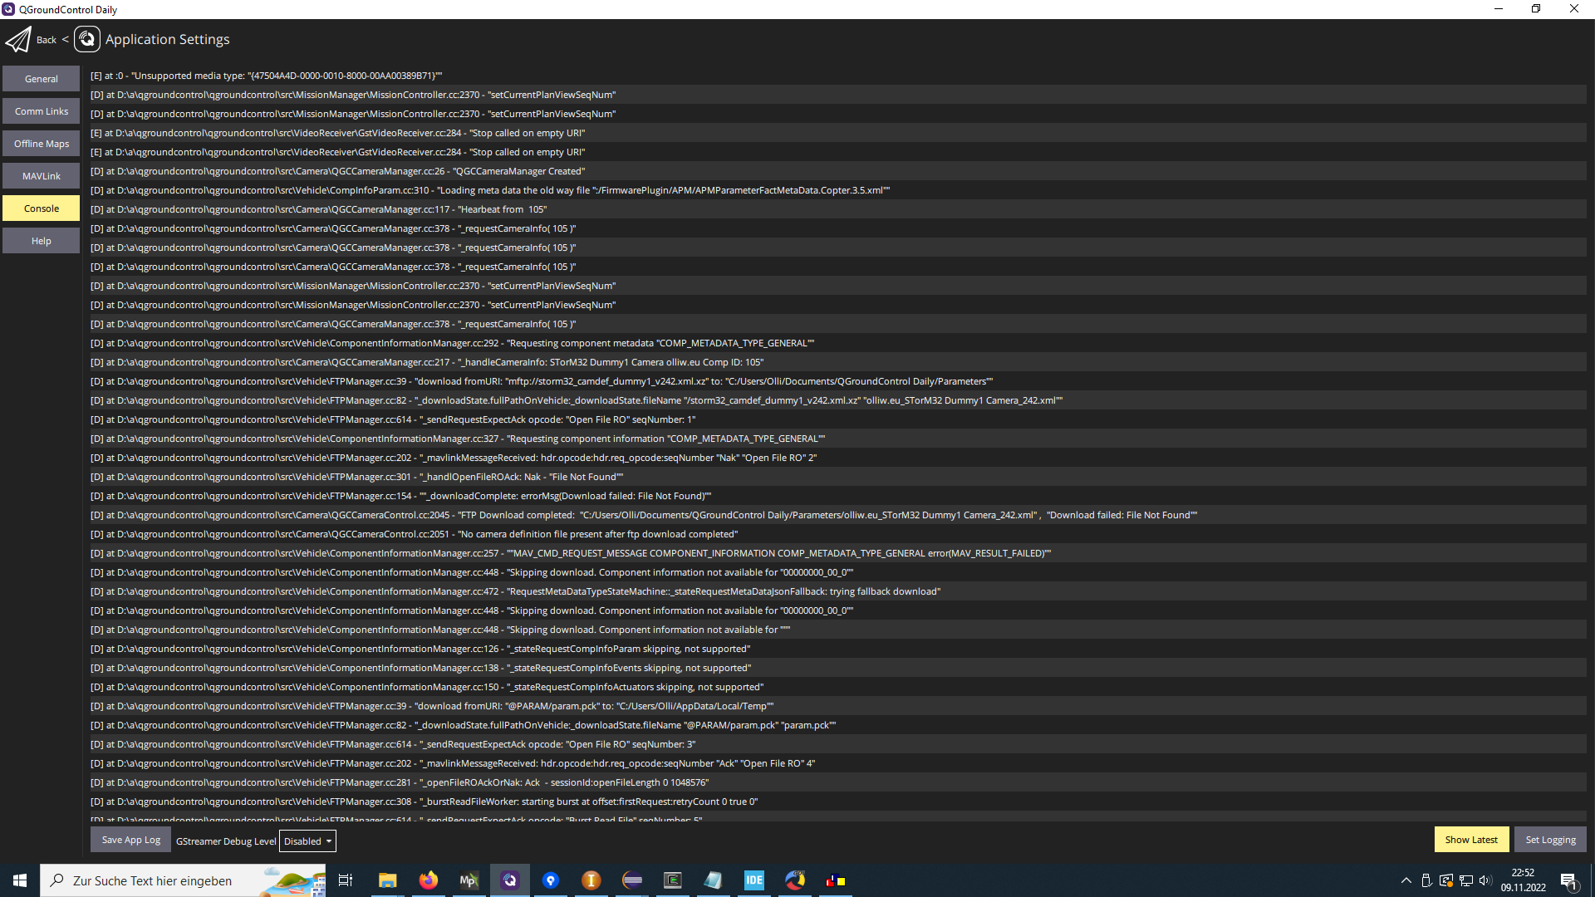Expand the GStreamer Debug Level dropdown
The height and width of the screenshot is (897, 1595).
(x=307, y=841)
